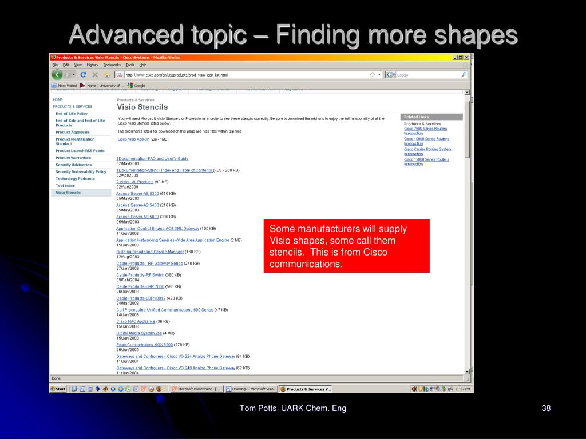Reload the current page with the blue refresh icon
586x439 pixels.
click(x=83, y=75)
